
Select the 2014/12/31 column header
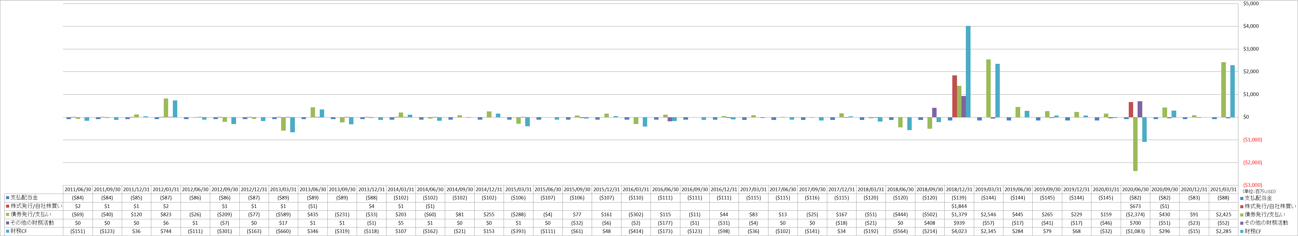point(489,190)
